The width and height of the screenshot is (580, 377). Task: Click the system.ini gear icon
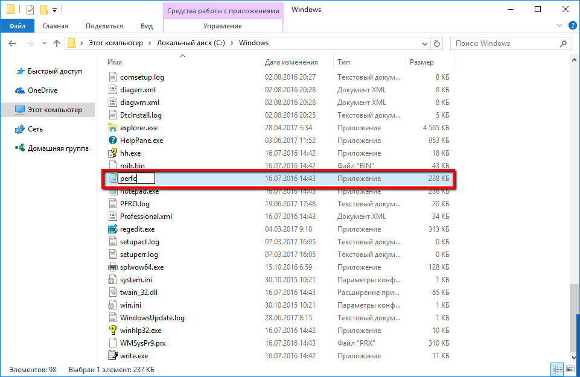coord(112,280)
